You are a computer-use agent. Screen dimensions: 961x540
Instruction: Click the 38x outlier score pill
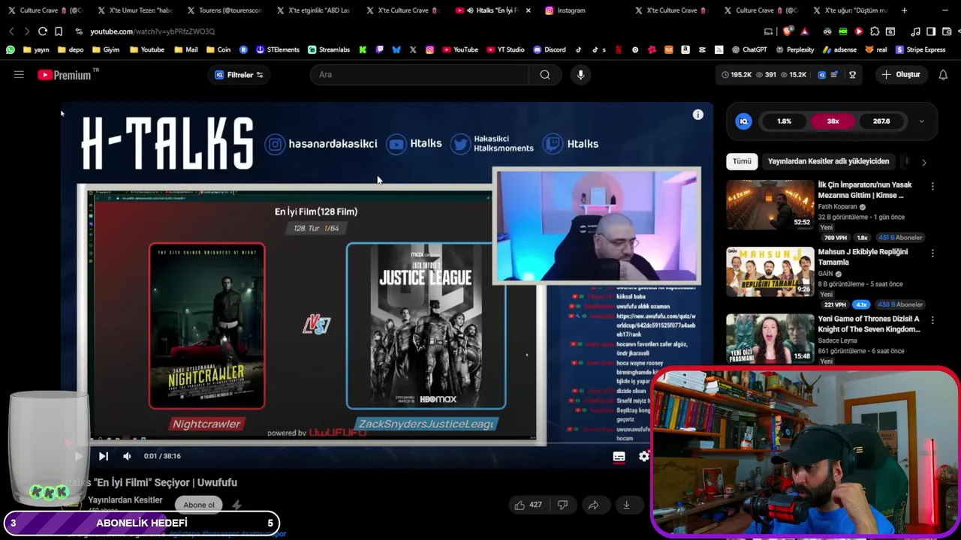click(833, 121)
